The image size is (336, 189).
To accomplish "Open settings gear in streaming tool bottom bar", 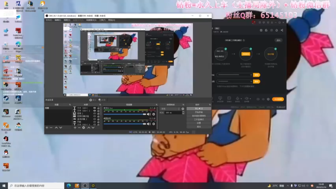I will click(268, 99).
